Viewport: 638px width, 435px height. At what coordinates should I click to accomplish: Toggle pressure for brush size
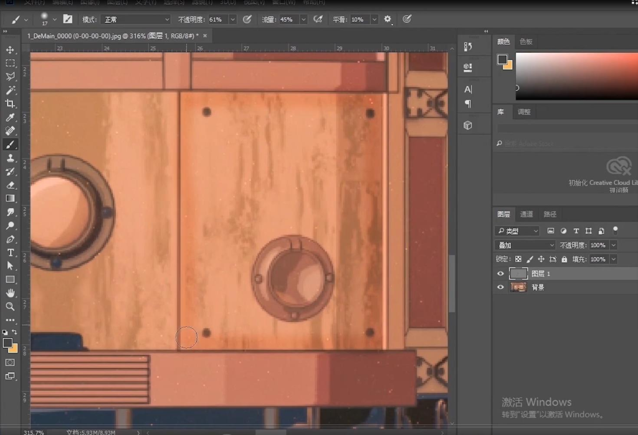click(407, 19)
